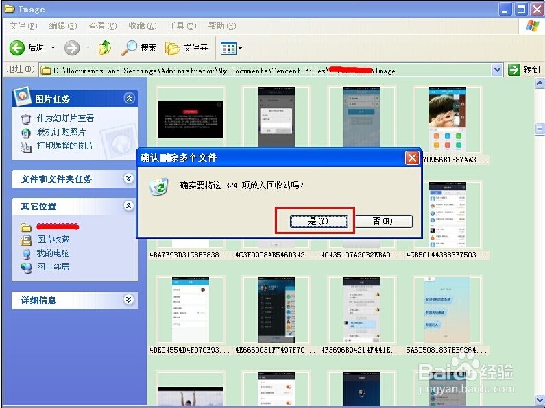Click 作为幻灯片查看 link
This screenshot has height=408, width=545.
[x=65, y=118]
